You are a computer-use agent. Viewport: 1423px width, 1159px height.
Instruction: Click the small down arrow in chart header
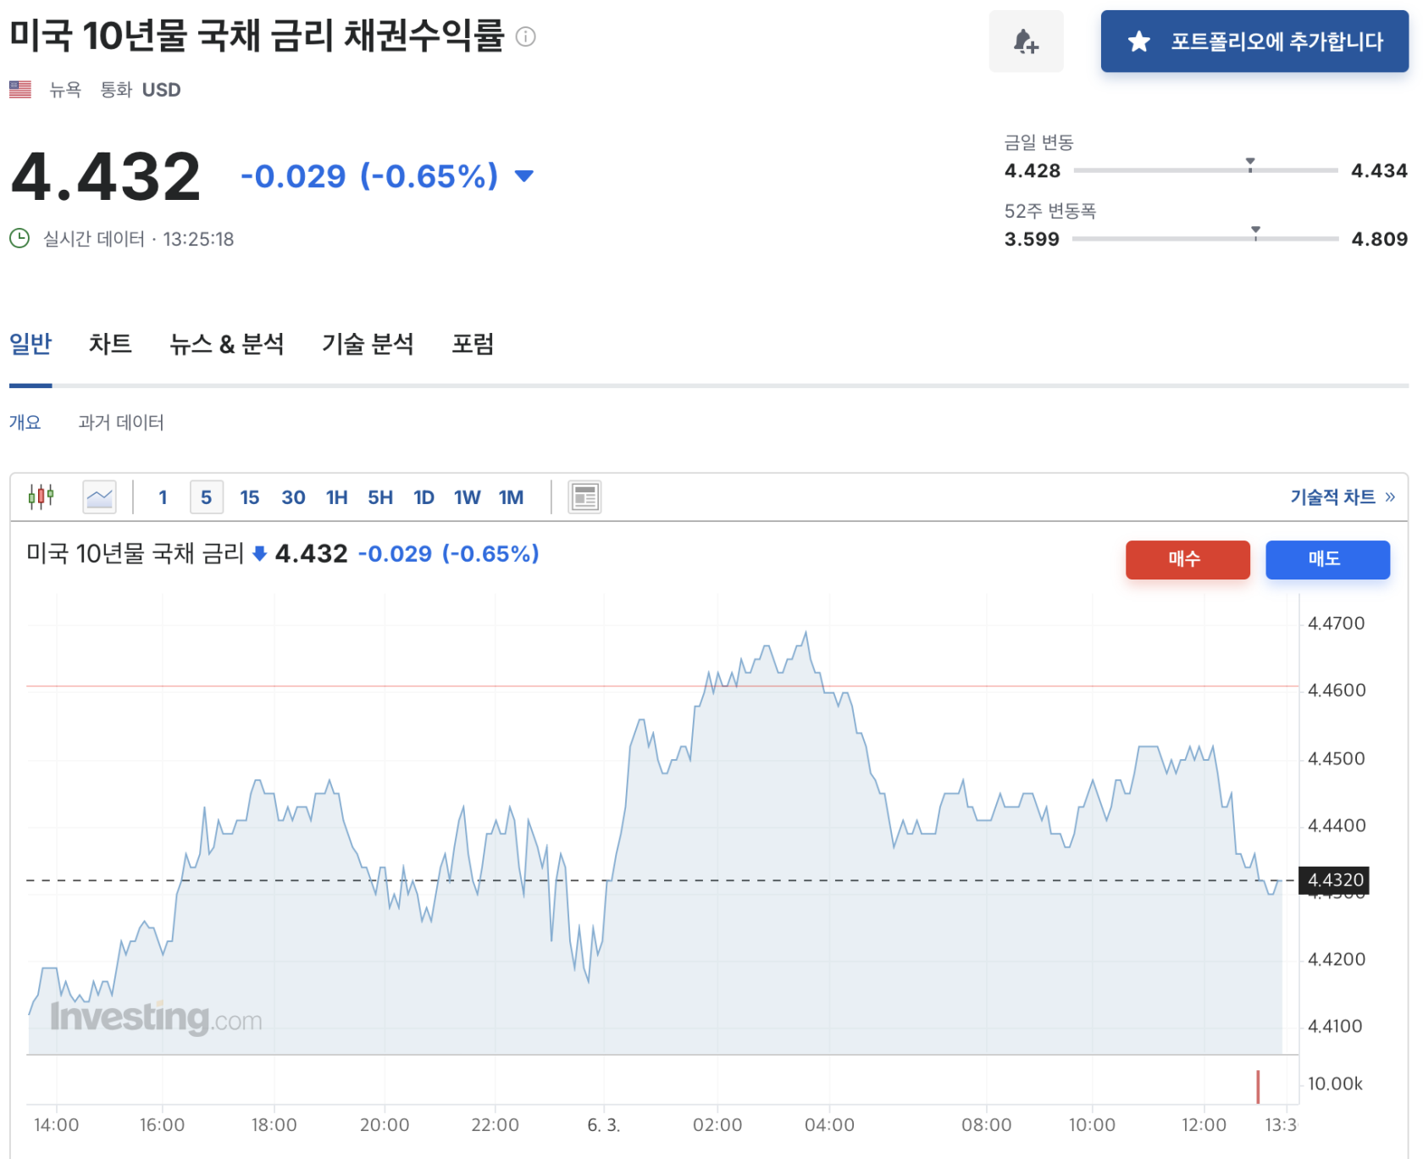pos(260,554)
